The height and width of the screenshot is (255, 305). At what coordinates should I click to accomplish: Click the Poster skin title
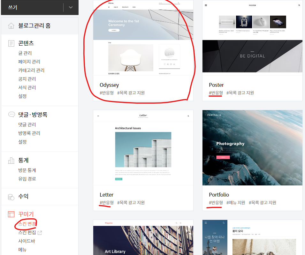tap(216, 85)
